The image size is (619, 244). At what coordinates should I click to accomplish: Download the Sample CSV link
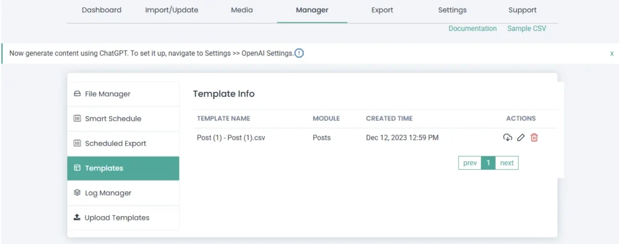coord(527,28)
